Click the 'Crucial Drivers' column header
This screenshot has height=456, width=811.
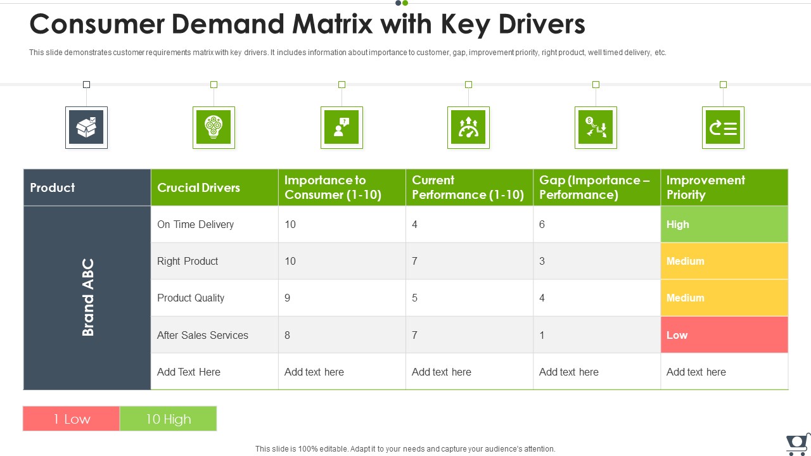coord(214,187)
